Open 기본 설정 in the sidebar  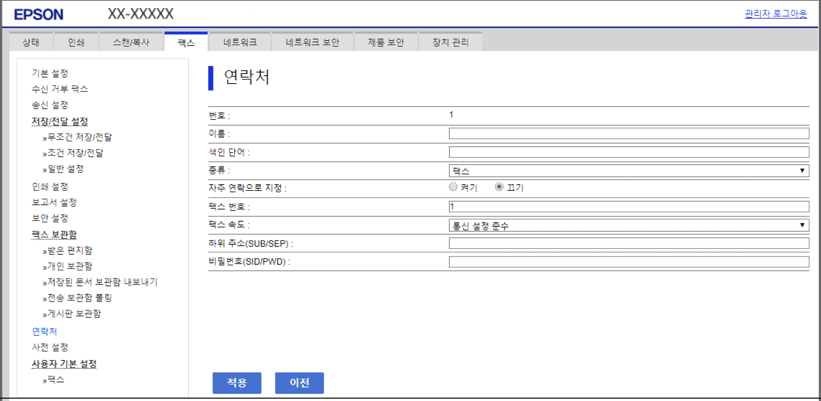(50, 73)
